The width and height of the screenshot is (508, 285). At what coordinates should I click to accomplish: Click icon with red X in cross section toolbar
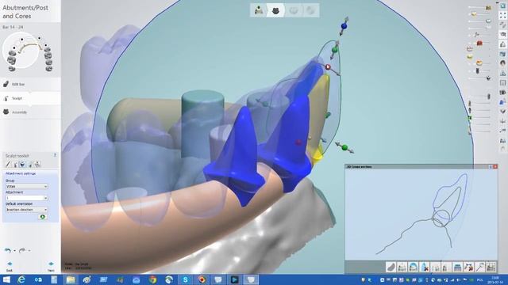pos(425,267)
